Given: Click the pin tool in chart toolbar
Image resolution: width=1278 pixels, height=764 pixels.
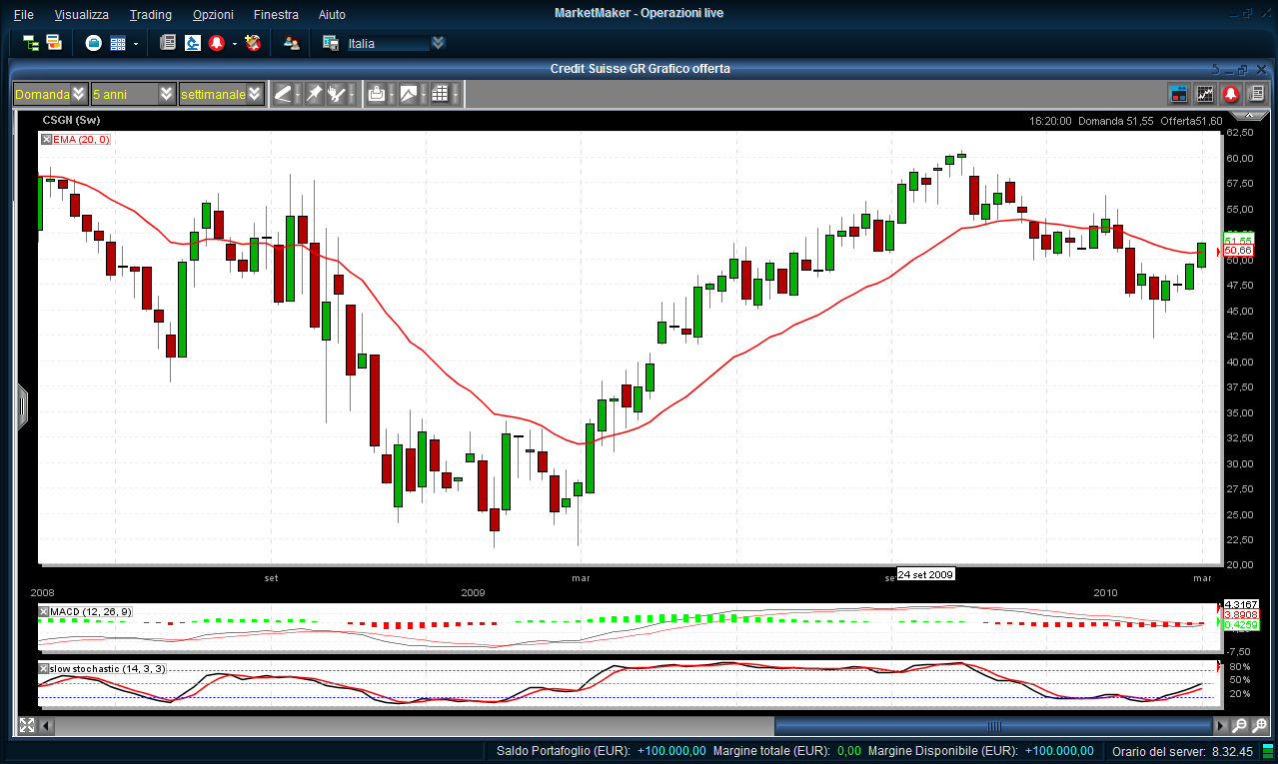Looking at the screenshot, I should (x=314, y=94).
